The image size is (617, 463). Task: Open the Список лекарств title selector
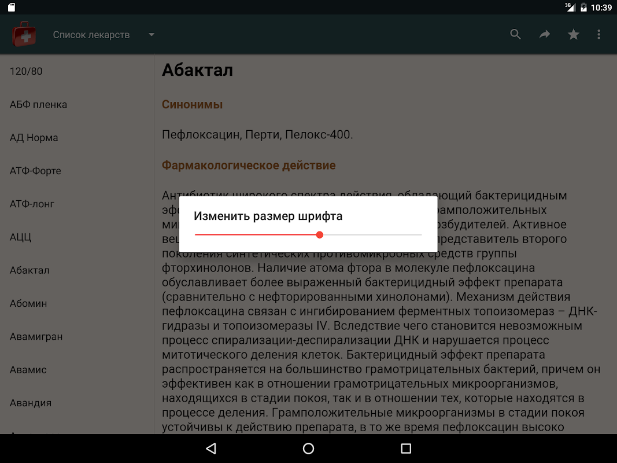pos(91,35)
